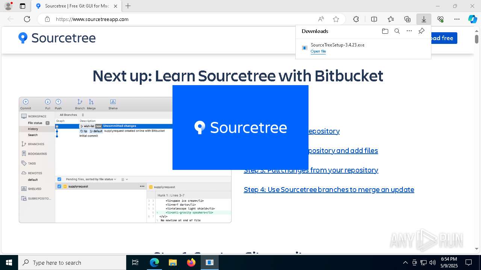This screenshot has height=270, width=481.
Task: Close the Sourcetree browser tab
Action: coord(115,6)
